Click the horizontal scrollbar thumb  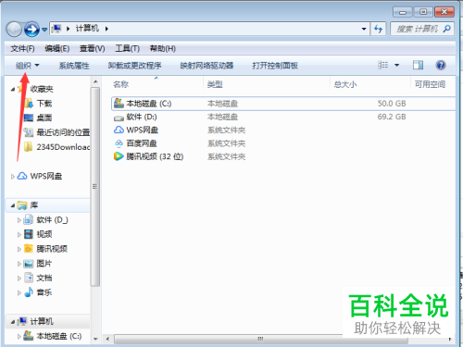click(261, 339)
